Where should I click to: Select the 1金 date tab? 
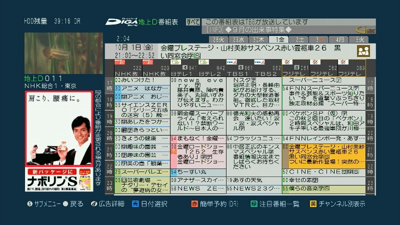(x=279, y=39)
